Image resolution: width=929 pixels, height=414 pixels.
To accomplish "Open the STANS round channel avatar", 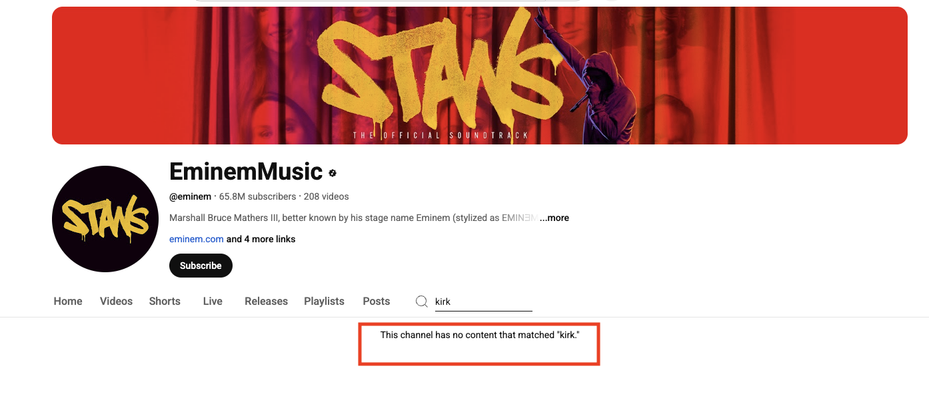I will pyautogui.click(x=105, y=219).
